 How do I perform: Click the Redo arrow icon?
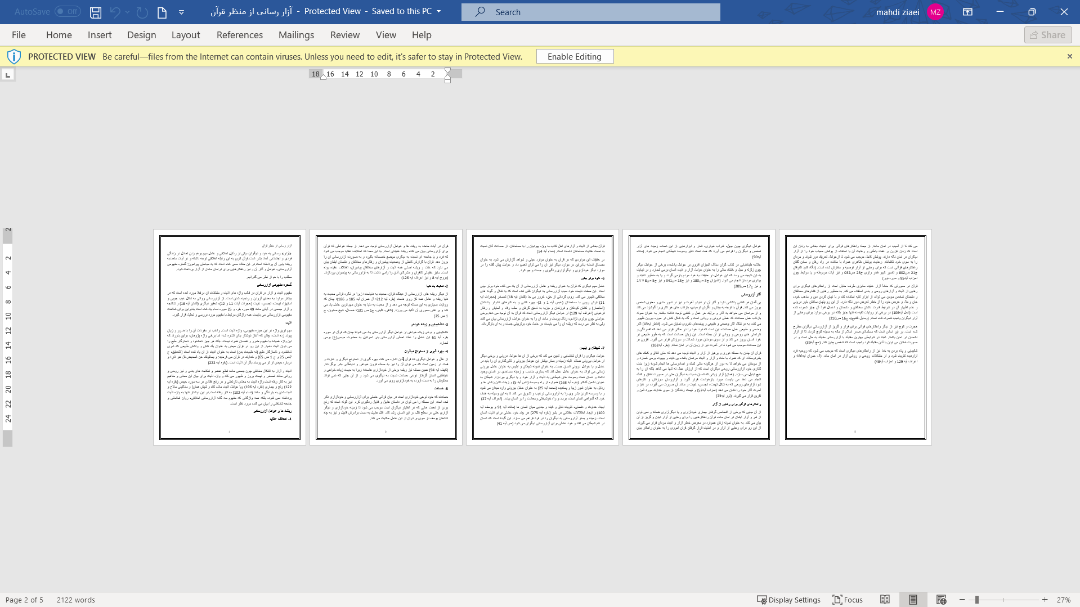click(x=142, y=12)
